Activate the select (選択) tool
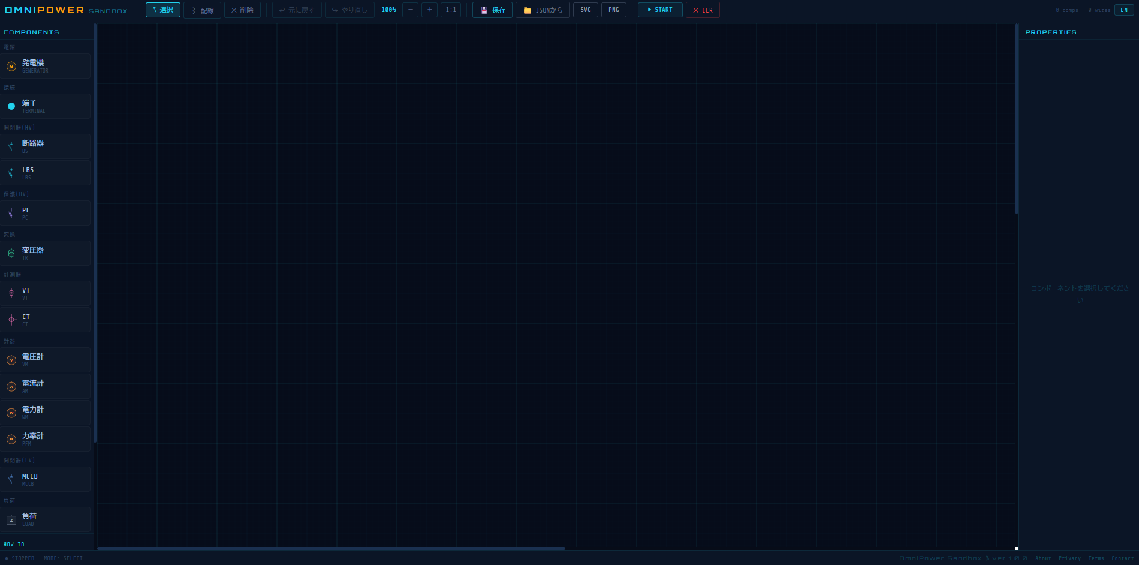The width and height of the screenshot is (1139, 565). pos(163,10)
